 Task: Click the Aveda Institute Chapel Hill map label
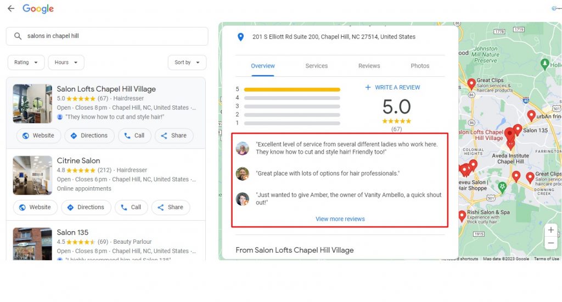pos(510,159)
